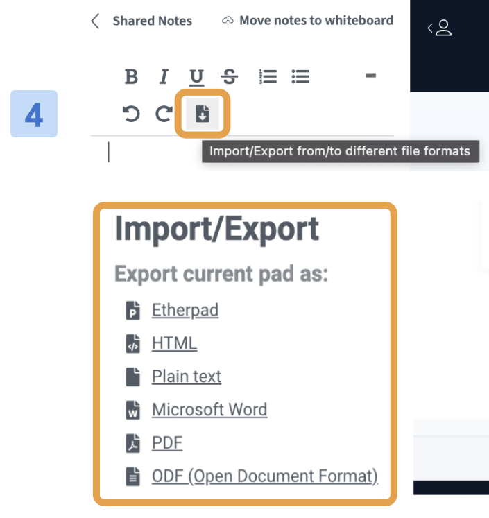Viewport: 489px width, 518px height.
Task: Enable underline formatting in the toolbar
Action: coord(196,77)
